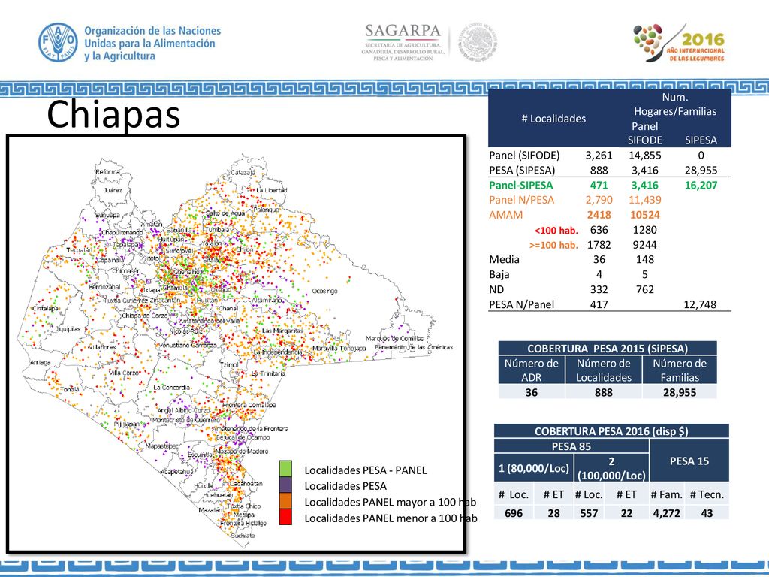Click the bold value "2418"
The height and width of the screenshot is (577, 769).
tap(599, 215)
